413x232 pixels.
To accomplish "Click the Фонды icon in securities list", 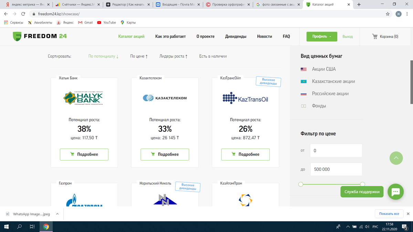I will (304, 106).
